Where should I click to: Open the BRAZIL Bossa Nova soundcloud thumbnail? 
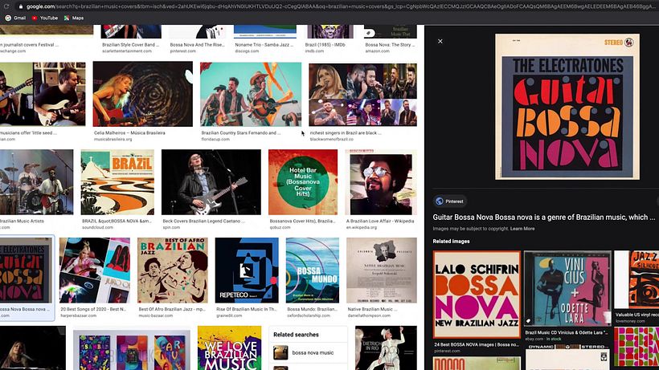[x=117, y=182]
